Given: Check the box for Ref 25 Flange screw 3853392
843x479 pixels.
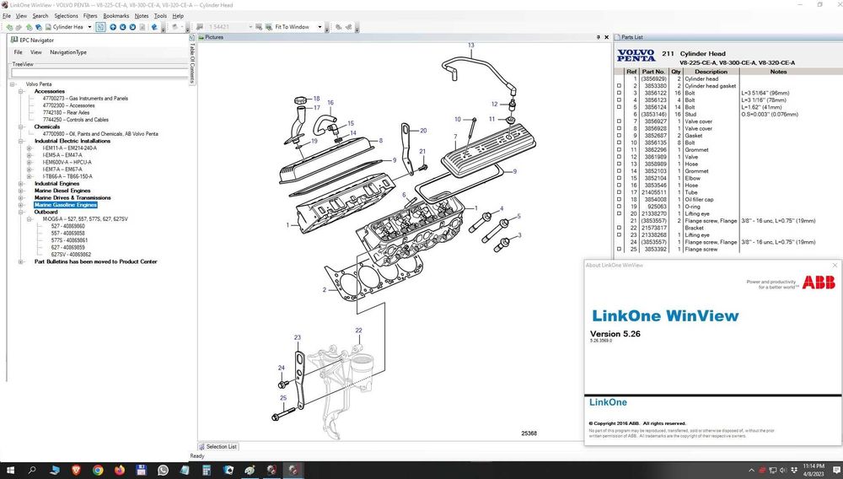Looking at the screenshot, I should point(619,249).
